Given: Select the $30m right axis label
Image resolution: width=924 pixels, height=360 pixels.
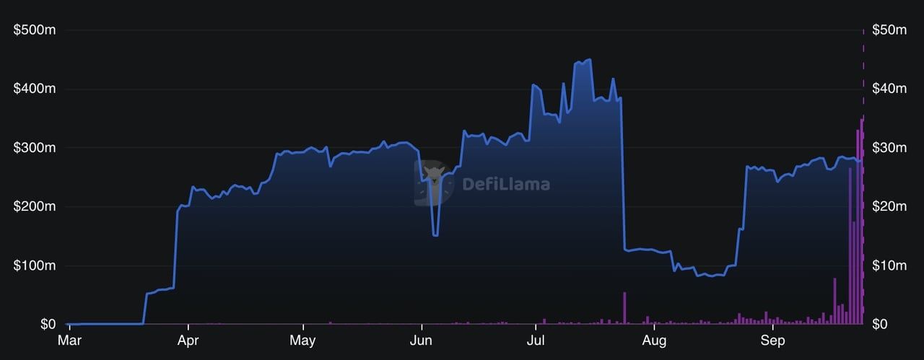Looking at the screenshot, I should (889, 148).
